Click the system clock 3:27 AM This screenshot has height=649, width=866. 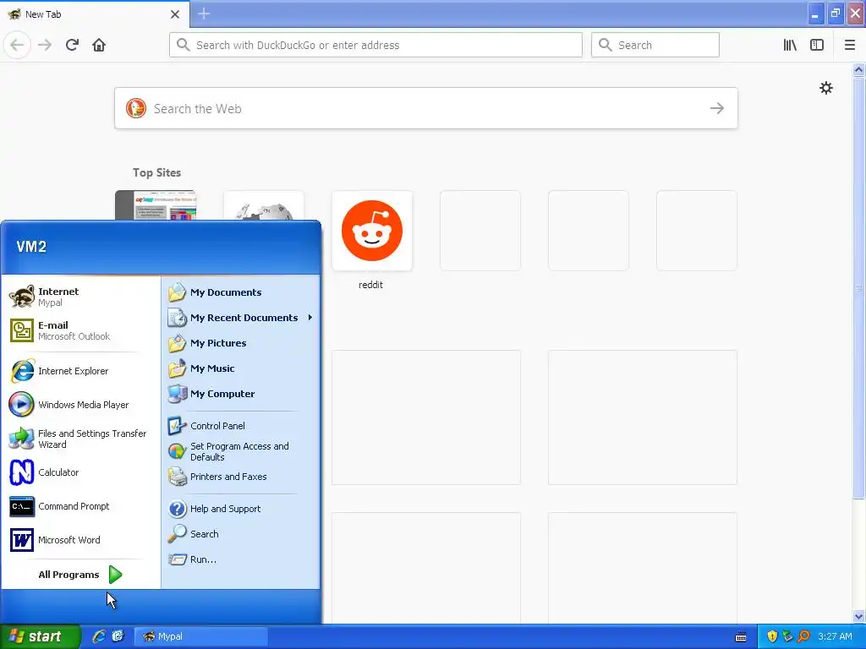pos(835,636)
